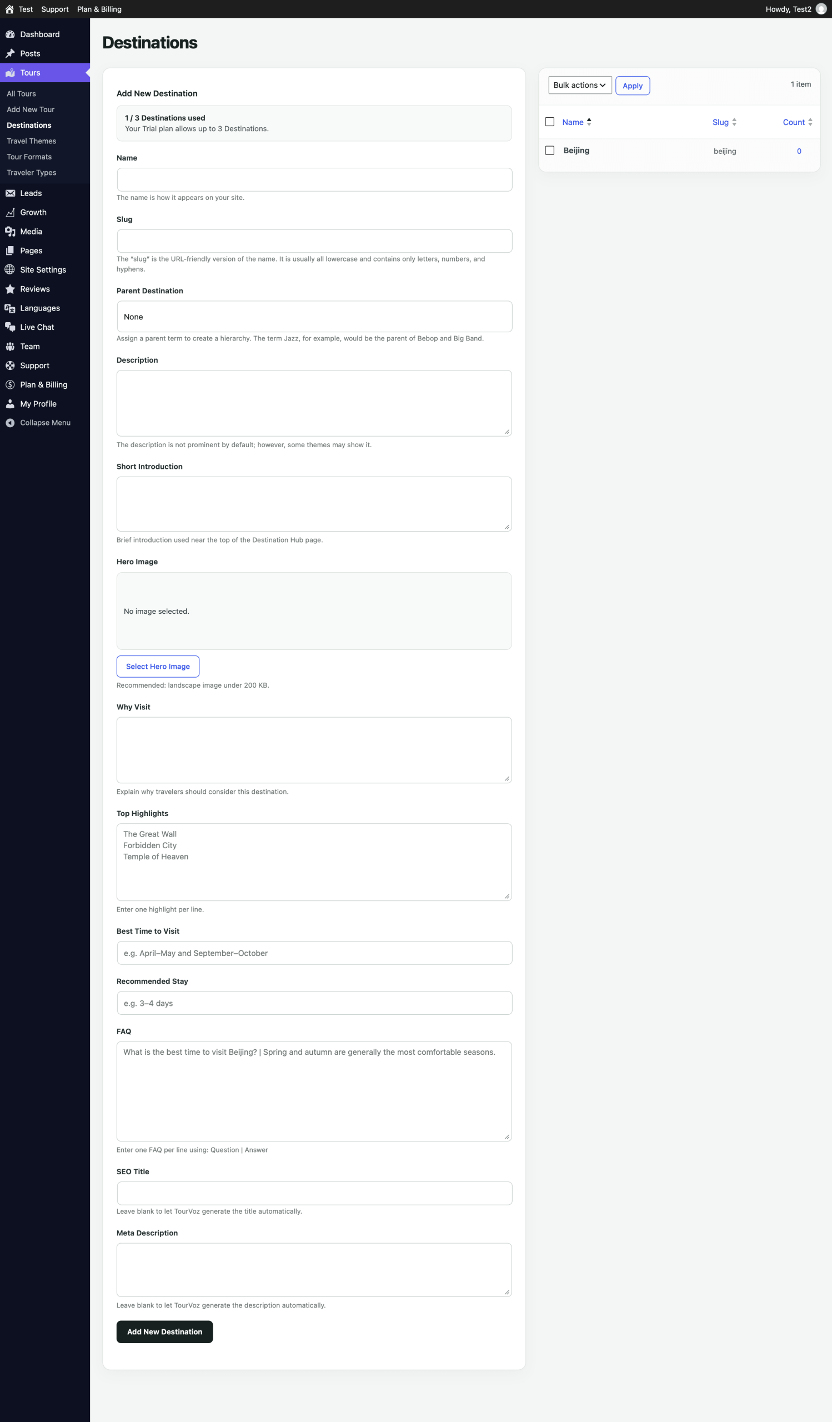
Task: Open Support in the top admin bar
Action: (x=55, y=9)
